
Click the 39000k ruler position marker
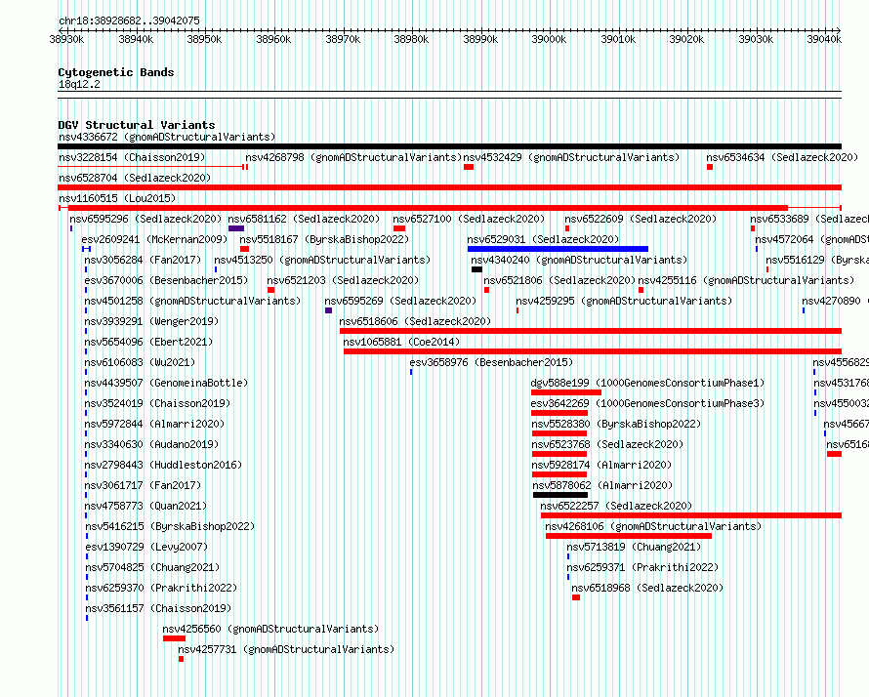[549, 39]
